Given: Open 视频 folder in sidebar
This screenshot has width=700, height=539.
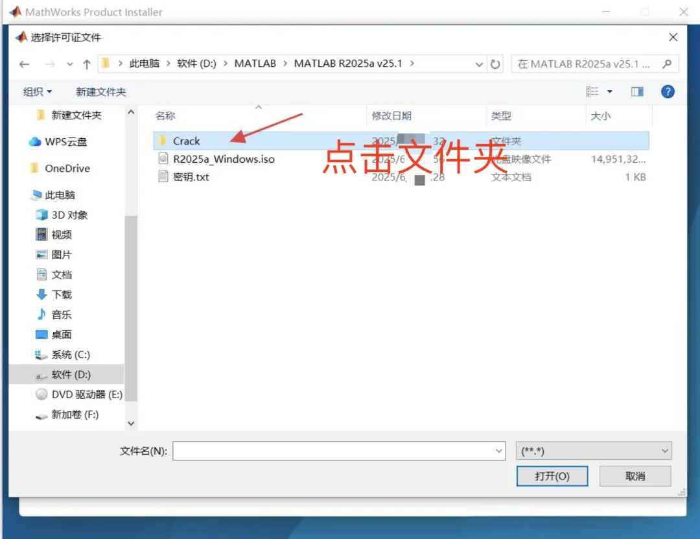Looking at the screenshot, I should click(61, 235).
